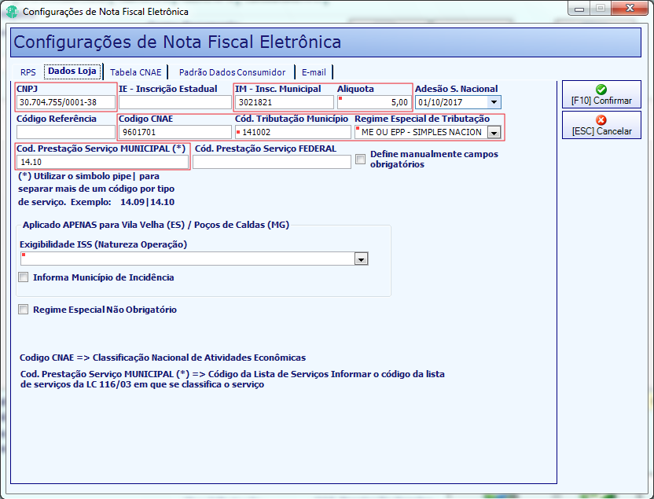Click the Aliquota value field
The image size is (654, 499).
(x=374, y=102)
